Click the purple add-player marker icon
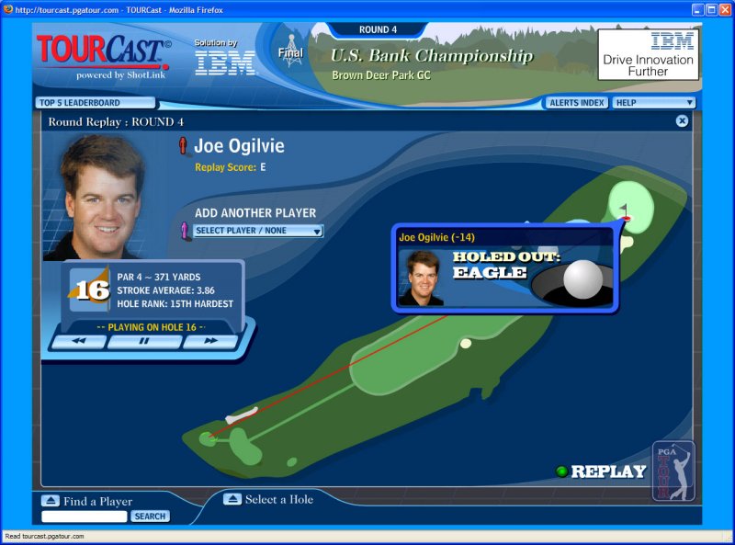Image resolution: width=735 pixels, height=545 pixels. pyautogui.click(x=186, y=231)
